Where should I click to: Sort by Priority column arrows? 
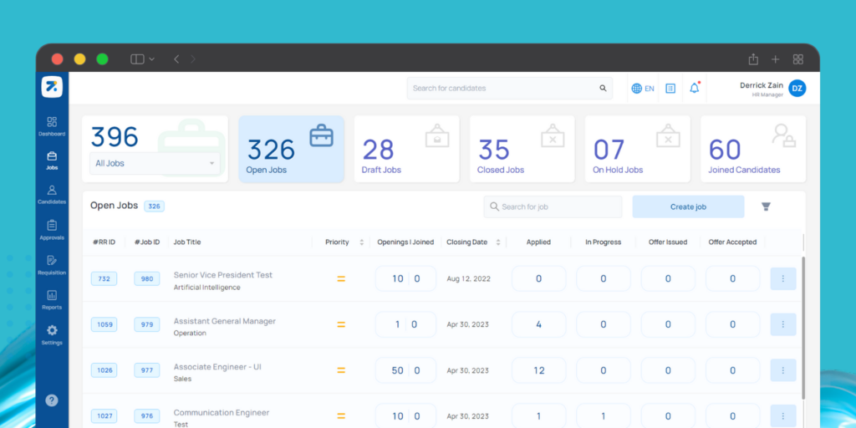[362, 242]
